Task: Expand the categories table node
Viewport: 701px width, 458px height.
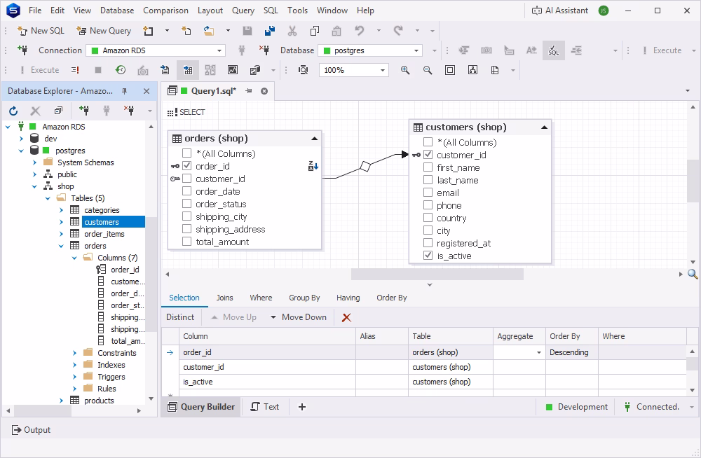Action: point(61,210)
